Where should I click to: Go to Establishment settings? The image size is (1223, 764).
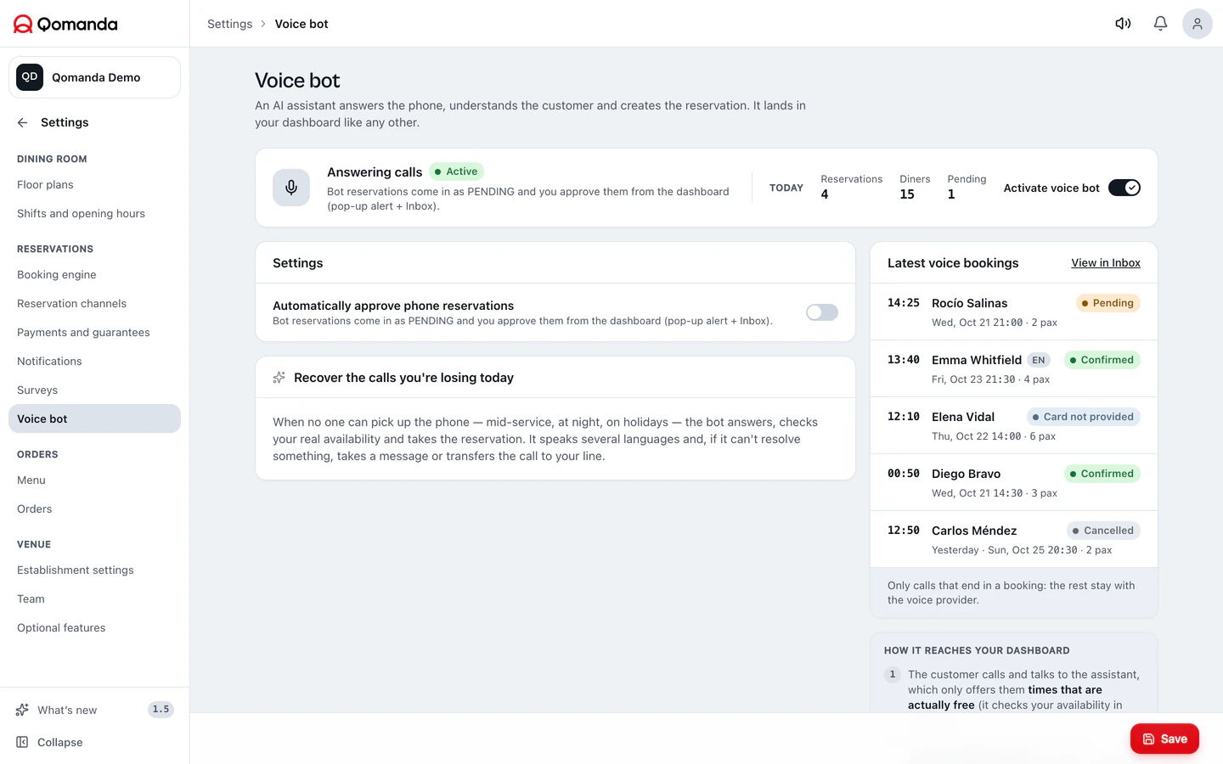click(94, 570)
